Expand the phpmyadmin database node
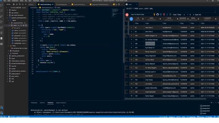 click(x=8, y=74)
